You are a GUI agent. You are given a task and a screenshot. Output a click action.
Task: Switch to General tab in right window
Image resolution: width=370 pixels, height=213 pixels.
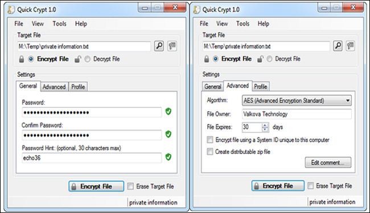click(x=213, y=86)
